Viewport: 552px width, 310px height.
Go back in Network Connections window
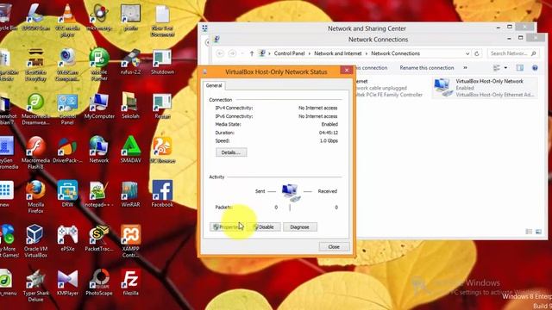pyautogui.click(x=220, y=53)
